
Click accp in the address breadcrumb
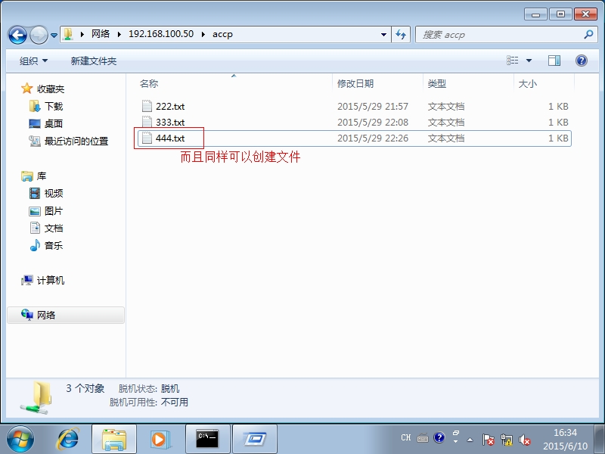pyautogui.click(x=222, y=34)
